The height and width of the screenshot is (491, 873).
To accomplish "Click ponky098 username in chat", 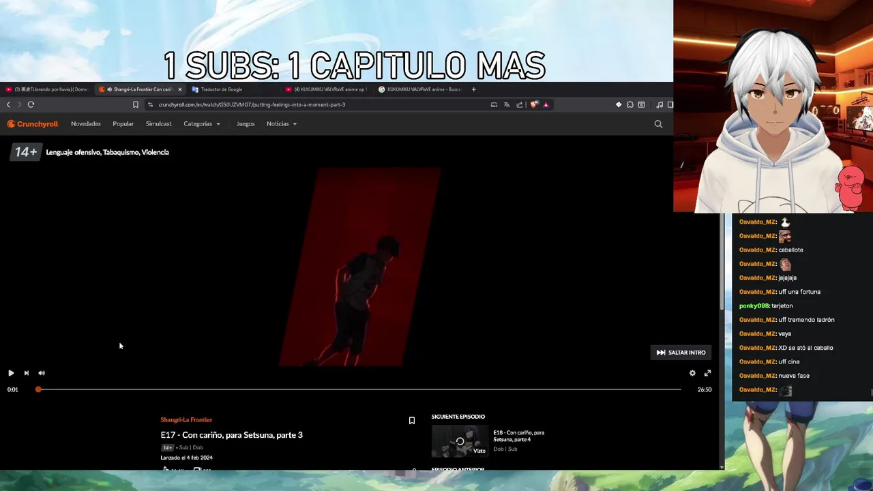I will [754, 306].
